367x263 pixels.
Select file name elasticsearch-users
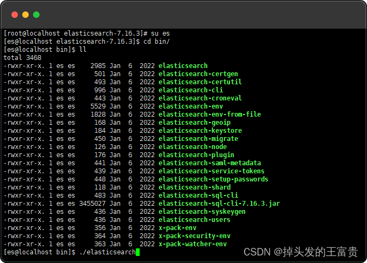(x=194, y=220)
